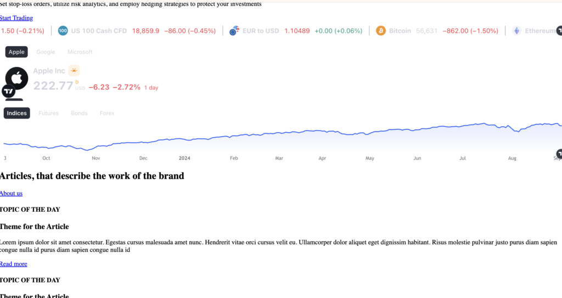Select the Indices tab
Viewport: 562px width, 298px height.
tap(16, 113)
